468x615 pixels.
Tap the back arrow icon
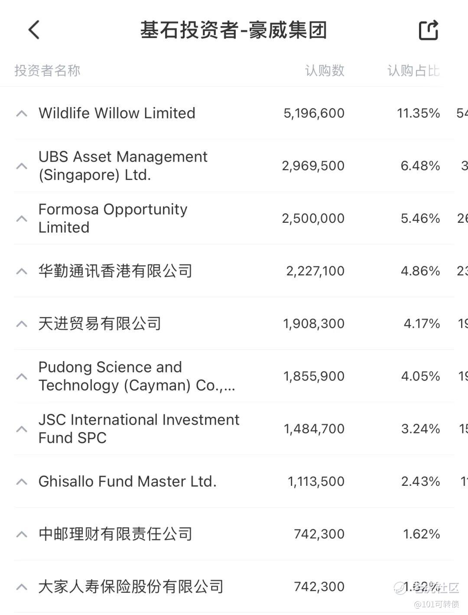pyautogui.click(x=34, y=30)
